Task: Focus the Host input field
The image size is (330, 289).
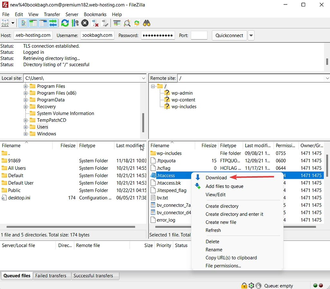Action: coord(33,35)
